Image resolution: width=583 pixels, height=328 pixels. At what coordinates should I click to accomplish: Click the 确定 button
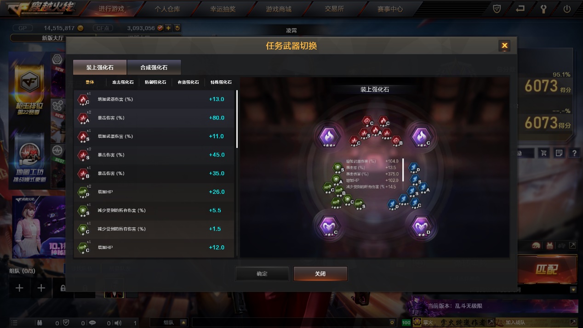[x=262, y=274]
